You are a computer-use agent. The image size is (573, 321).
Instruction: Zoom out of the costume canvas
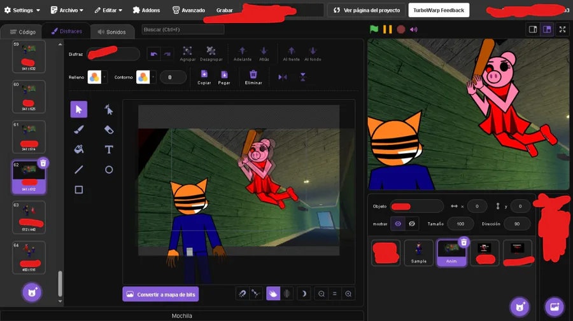322,294
